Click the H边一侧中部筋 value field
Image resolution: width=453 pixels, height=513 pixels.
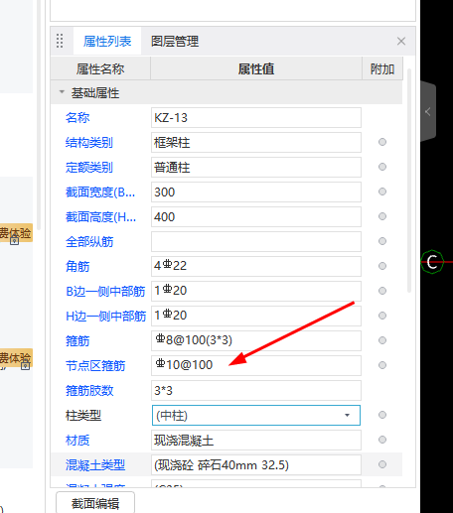point(256,316)
